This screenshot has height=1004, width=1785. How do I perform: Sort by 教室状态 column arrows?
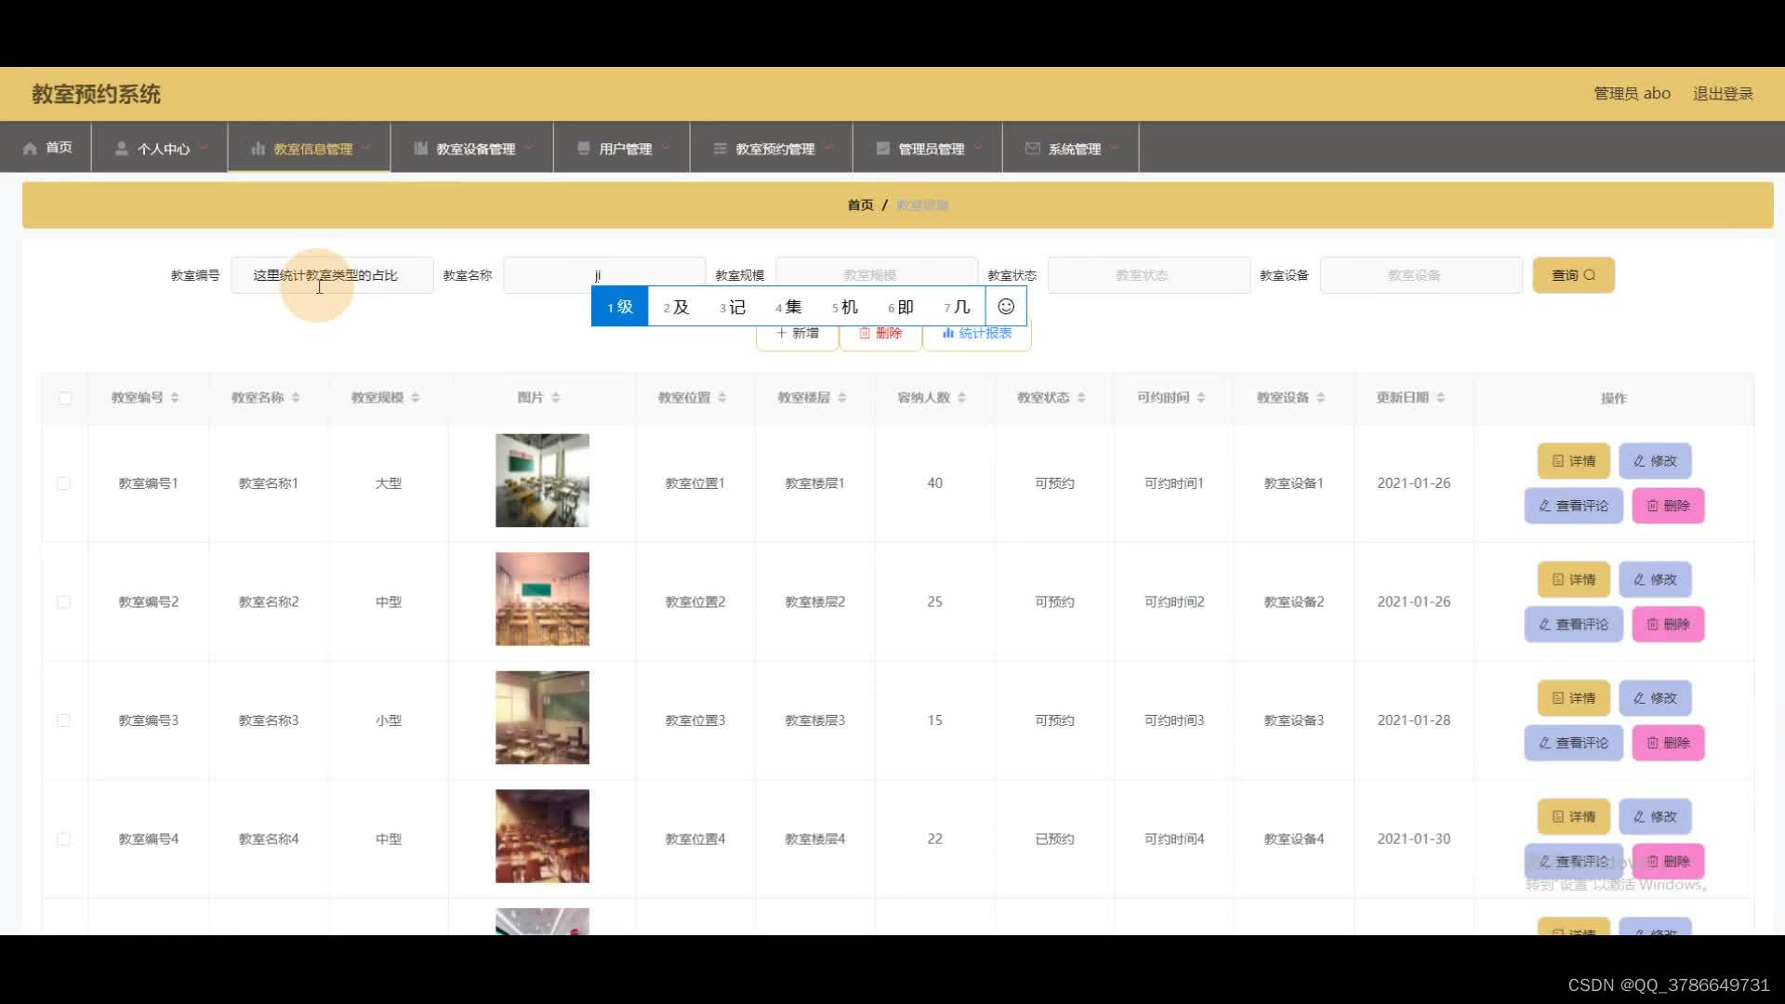(x=1081, y=398)
